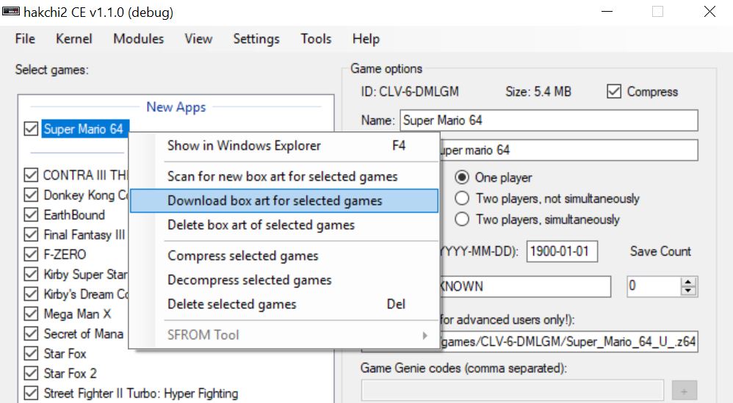This screenshot has height=403, width=733.
Task: Select Two players, not simultaneously
Action: 462,198
